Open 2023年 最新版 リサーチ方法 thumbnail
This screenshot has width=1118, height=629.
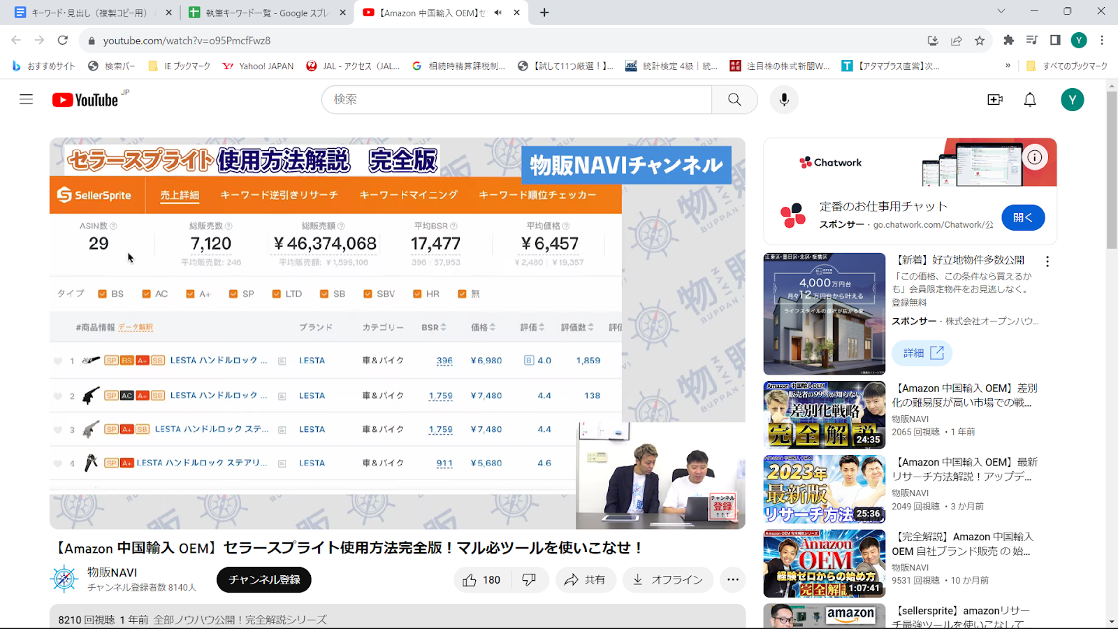(825, 489)
